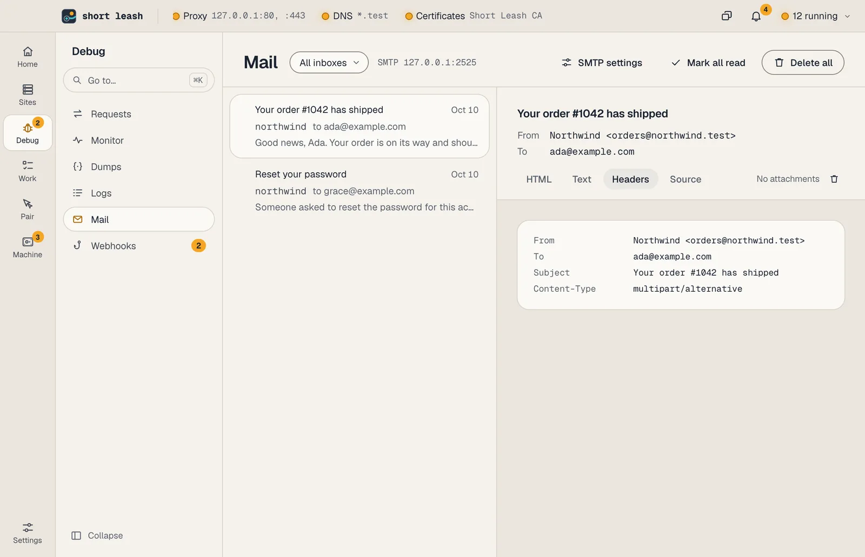This screenshot has width=865, height=557.
Task: Collapse the Debug side panel
Action: pyautogui.click(x=97, y=535)
